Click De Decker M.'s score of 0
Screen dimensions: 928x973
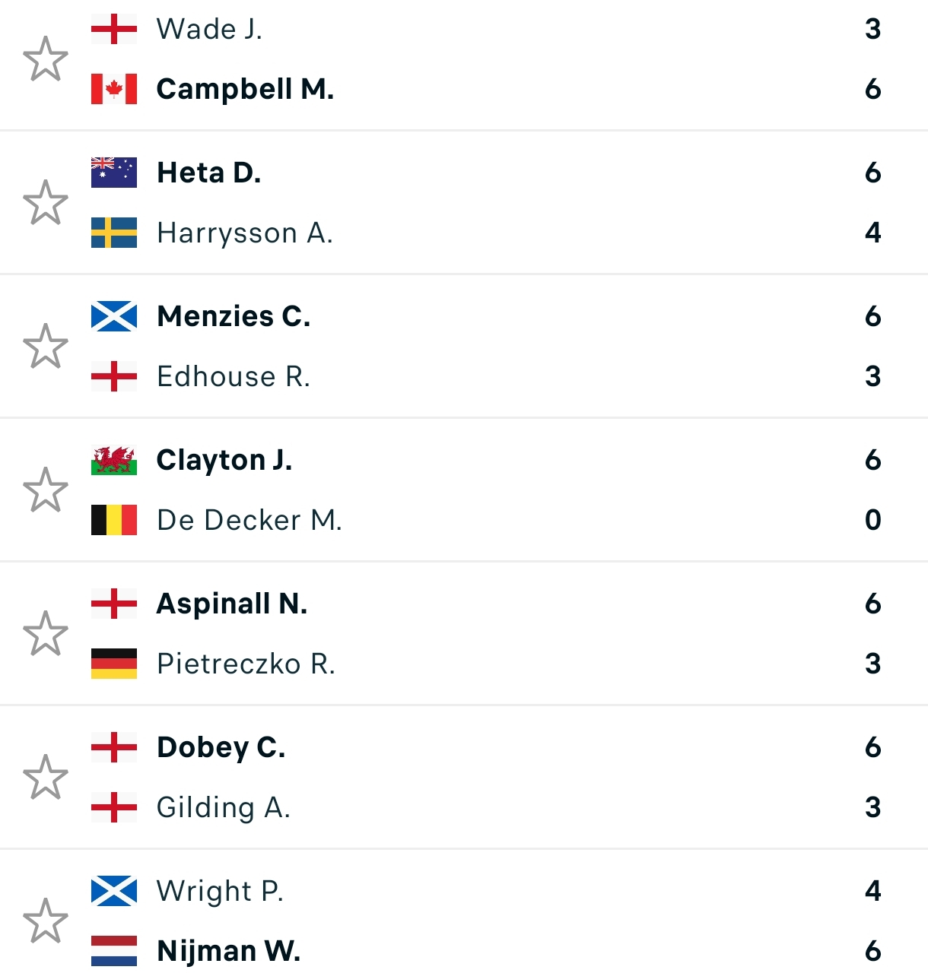[872, 520]
